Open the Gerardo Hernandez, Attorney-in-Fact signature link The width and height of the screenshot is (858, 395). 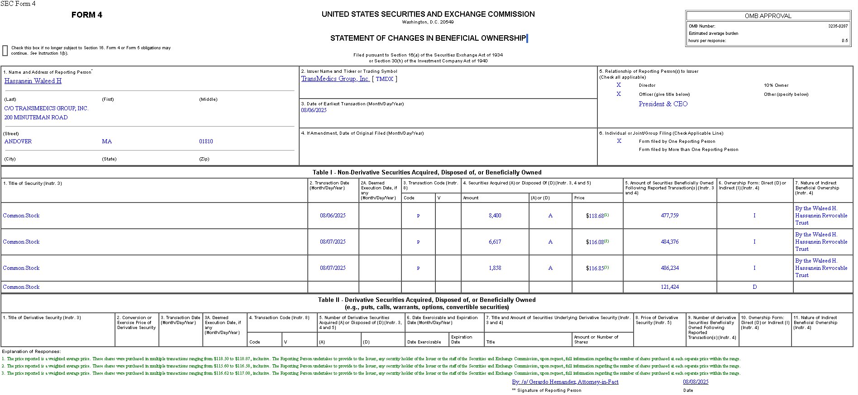tap(565, 382)
